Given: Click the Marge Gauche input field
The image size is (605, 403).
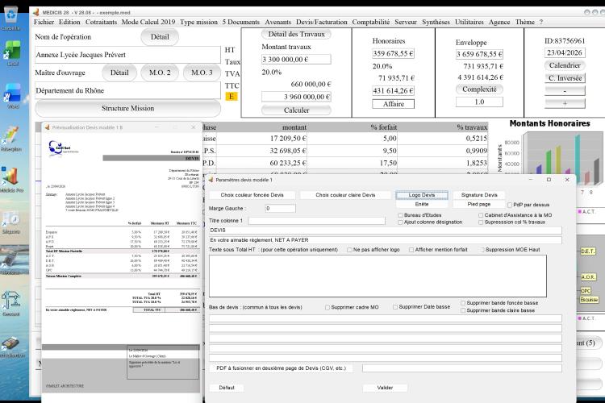Looking at the screenshot, I should (281, 208).
